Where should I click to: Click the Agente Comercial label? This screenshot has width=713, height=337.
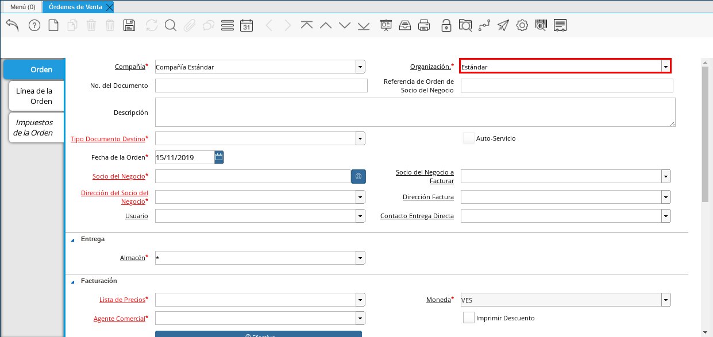point(120,318)
